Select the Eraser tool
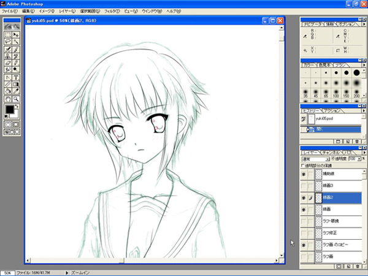Image resolution: width=368 pixels, height=276 pixels. 8,63
